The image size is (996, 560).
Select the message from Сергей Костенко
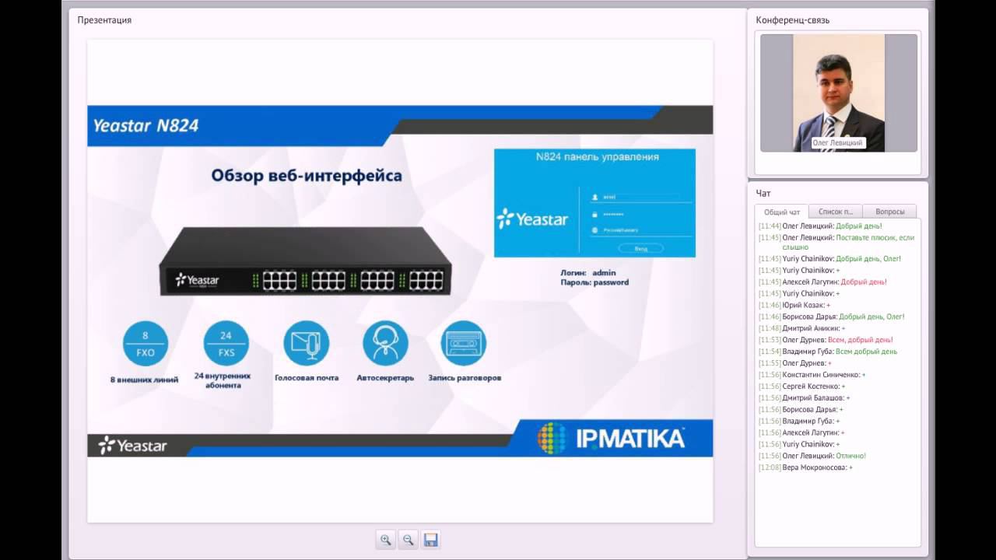pos(802,387)
